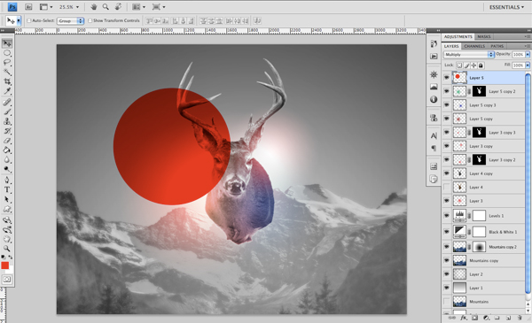532x323 pixels.
Task: Select the Custom Shape tool
Action: coord(7,209)
